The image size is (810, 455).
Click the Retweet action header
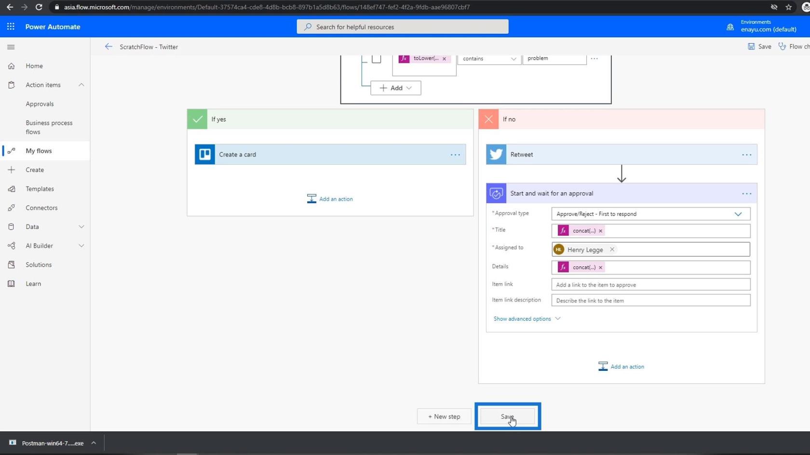tap(621, 155)
